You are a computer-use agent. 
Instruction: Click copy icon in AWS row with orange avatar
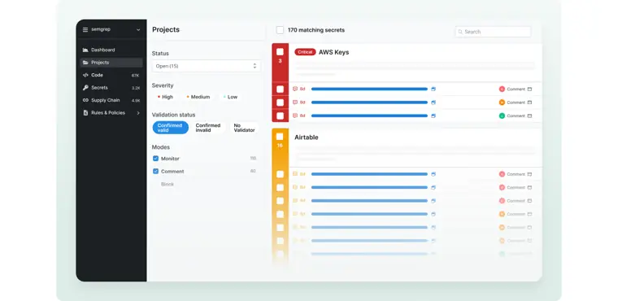(433, 103)
